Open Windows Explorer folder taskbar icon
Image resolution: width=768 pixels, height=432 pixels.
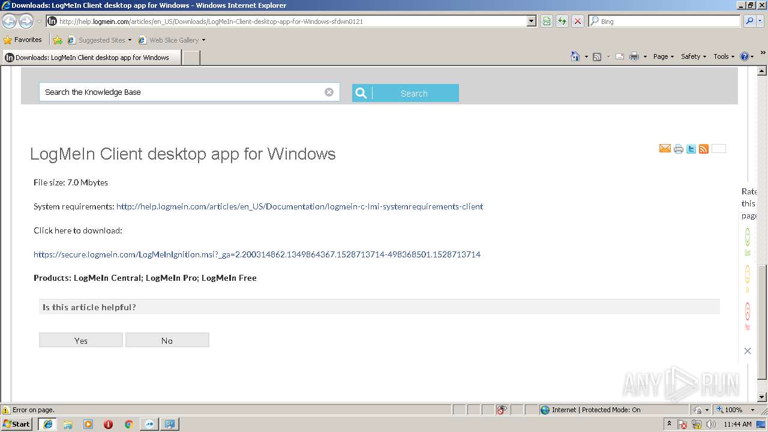(x=68, y=424)
